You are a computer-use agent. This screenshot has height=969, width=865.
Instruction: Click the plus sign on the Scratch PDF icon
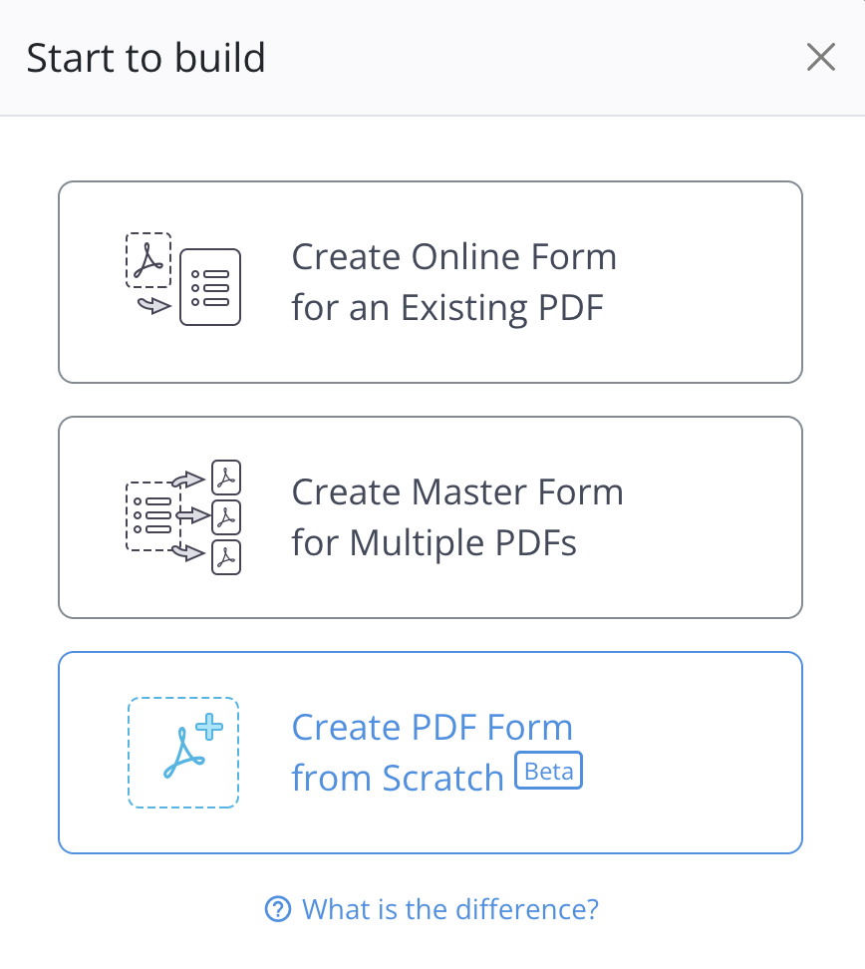coord(209,729)
